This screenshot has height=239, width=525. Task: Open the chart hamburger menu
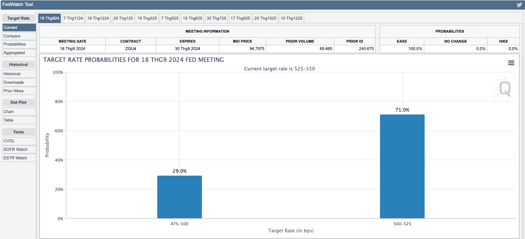click(x=511, y=63)
